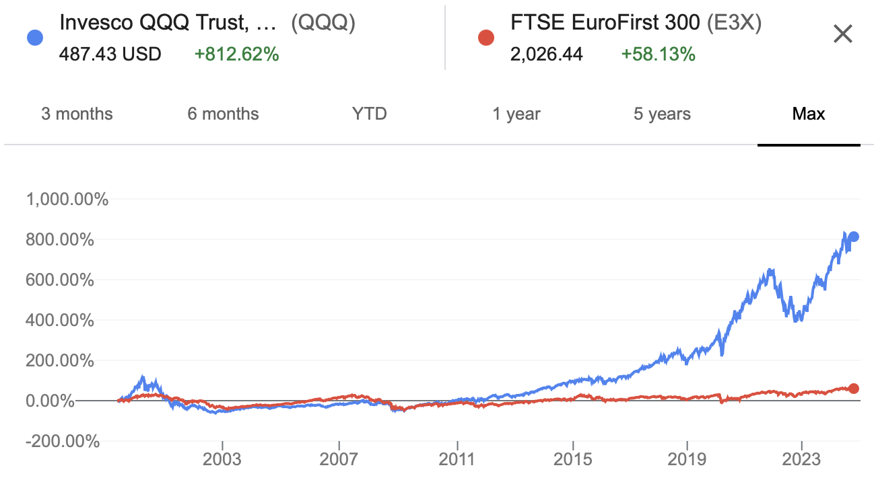
Task: Show year-to-date with the YTD tab
Action: click(370, 114)
